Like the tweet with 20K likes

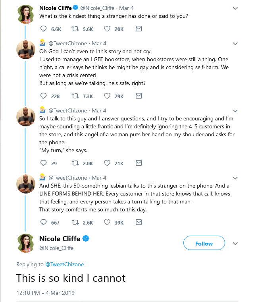pyautogui.click(x=107, y=29)
